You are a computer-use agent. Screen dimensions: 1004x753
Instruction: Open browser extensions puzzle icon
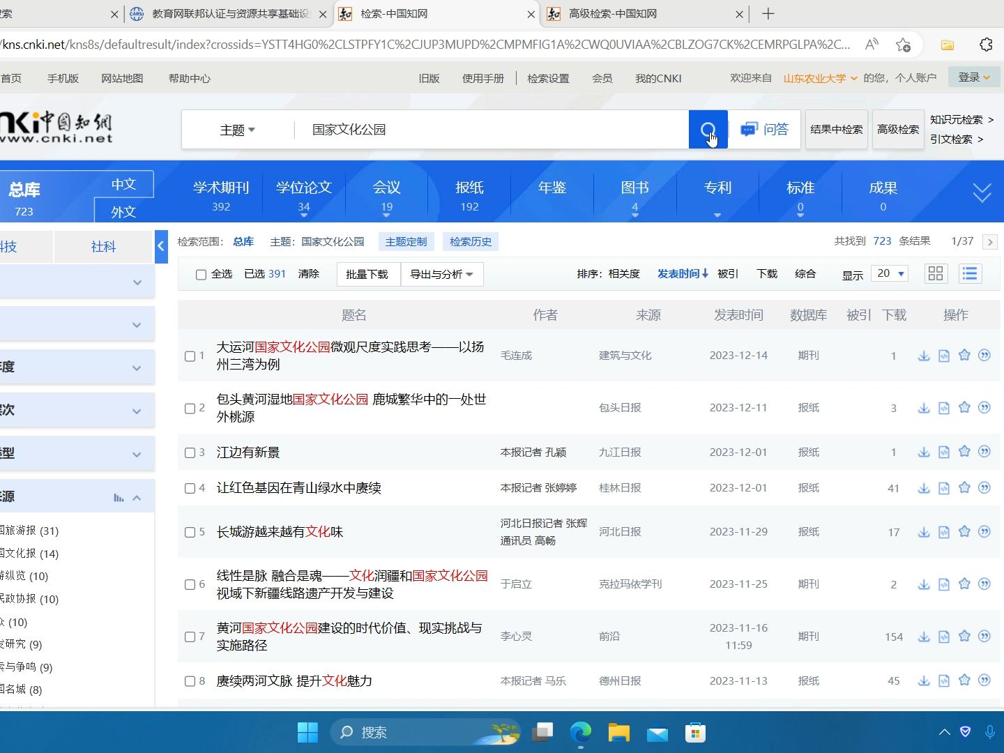pyautogui.click(x=986, y=45)
